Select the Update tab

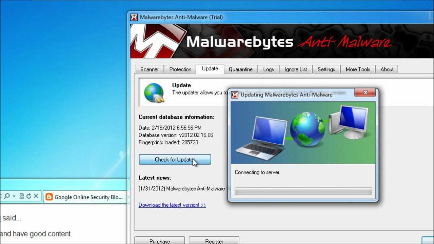(210, 68)
